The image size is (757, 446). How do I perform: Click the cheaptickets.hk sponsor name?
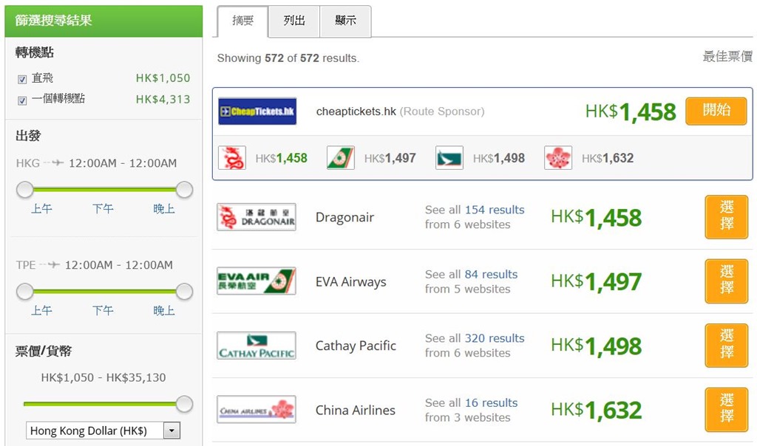356,111
